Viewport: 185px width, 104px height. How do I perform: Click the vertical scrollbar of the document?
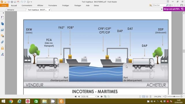pyautogui.click(x=184, y=53)
